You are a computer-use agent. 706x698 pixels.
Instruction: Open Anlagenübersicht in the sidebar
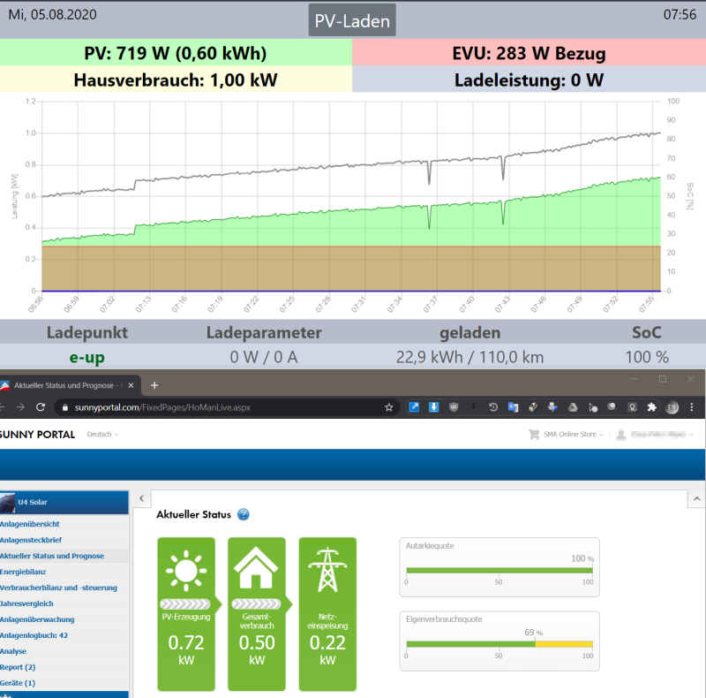[x=30, y=524]
